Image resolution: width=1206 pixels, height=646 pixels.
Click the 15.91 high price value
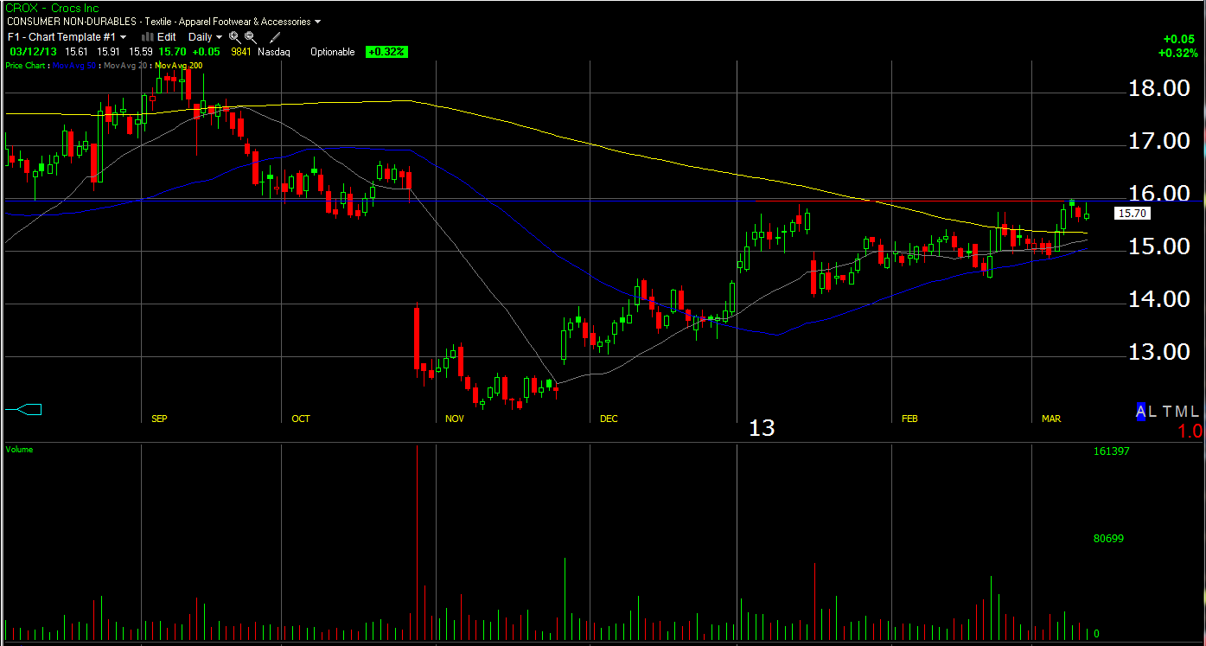coord(109,52)
